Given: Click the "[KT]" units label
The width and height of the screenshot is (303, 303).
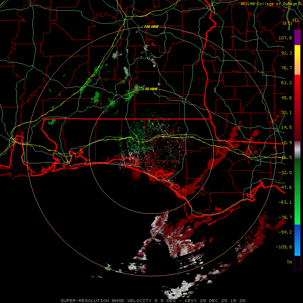Looking at the screenshot, I should (x=288, y=23).
